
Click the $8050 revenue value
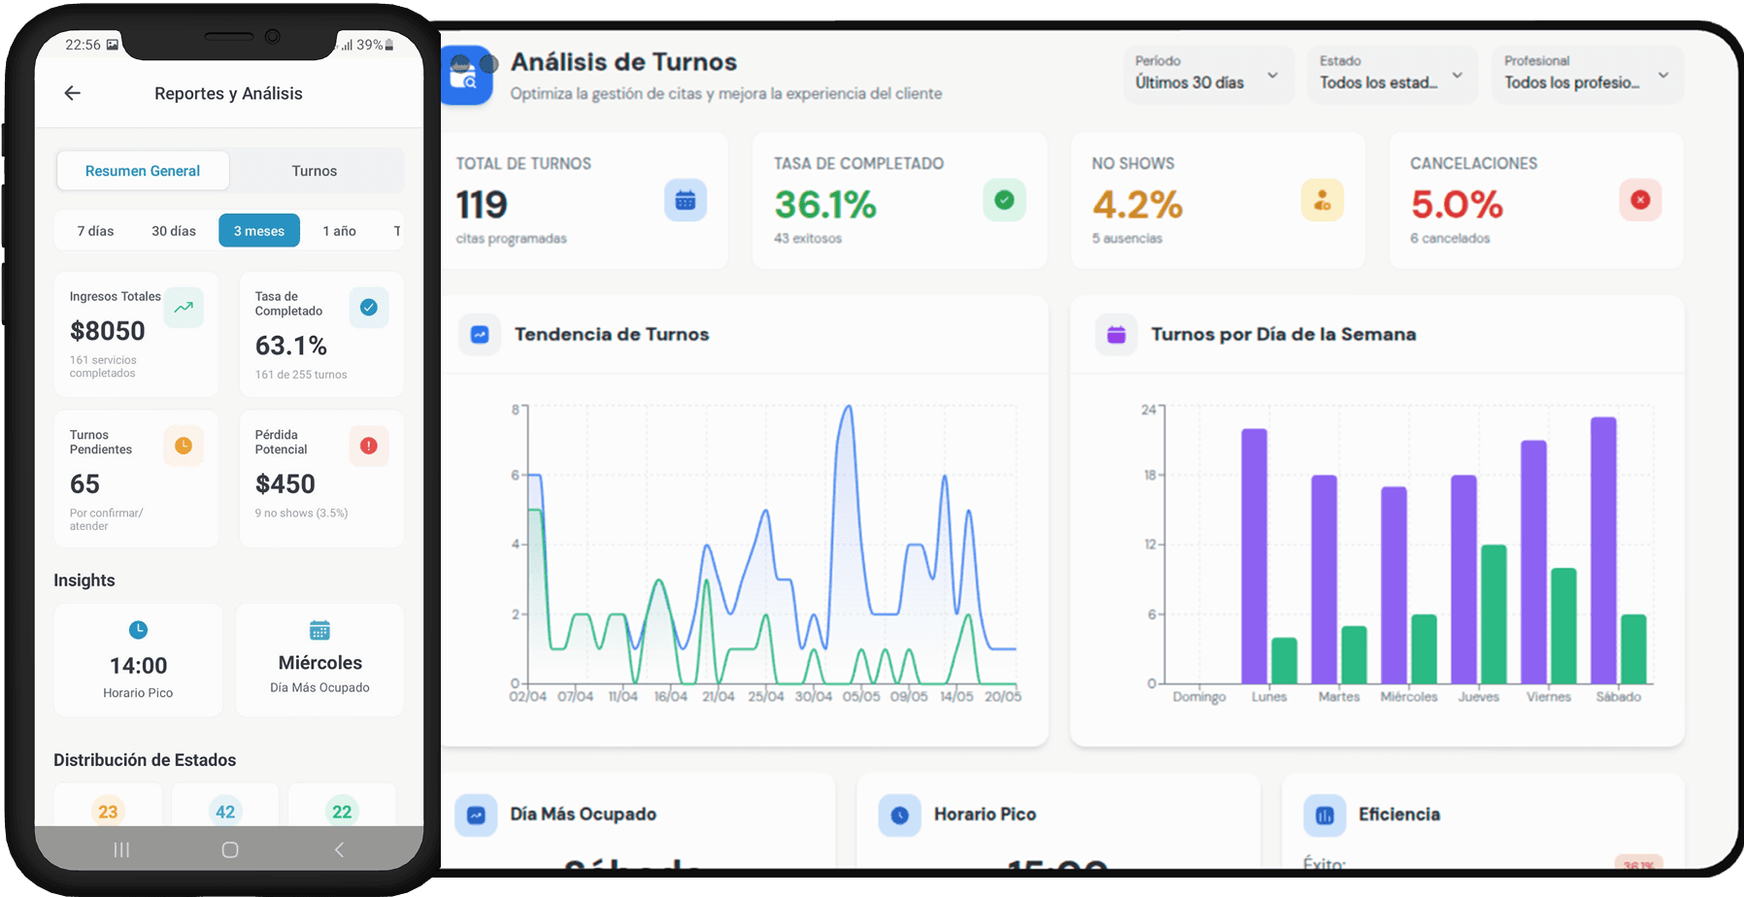pos(108,331)
